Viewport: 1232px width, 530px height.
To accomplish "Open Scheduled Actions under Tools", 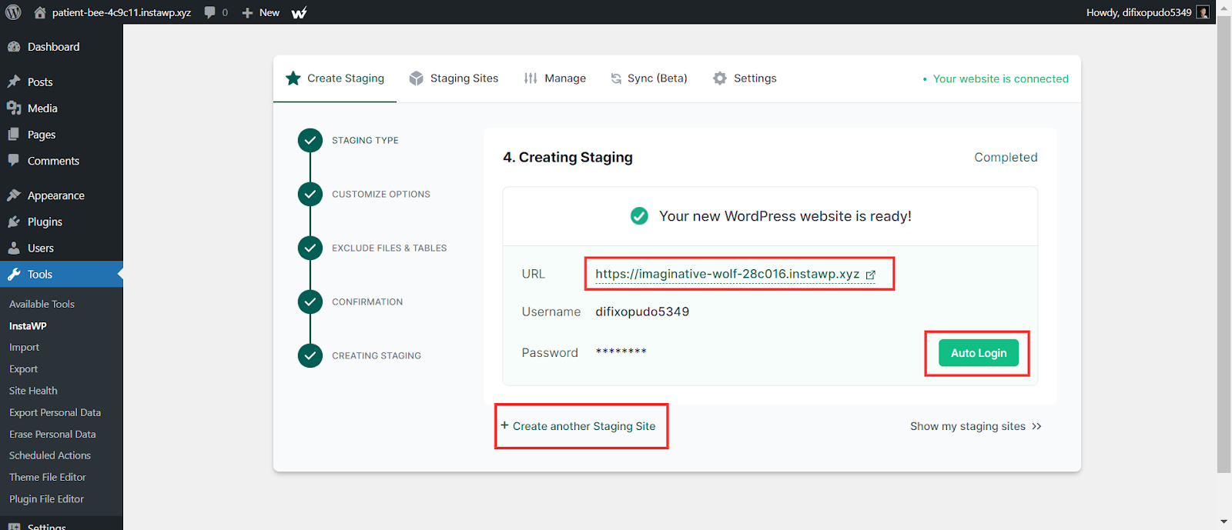I will tap(50, 455).
